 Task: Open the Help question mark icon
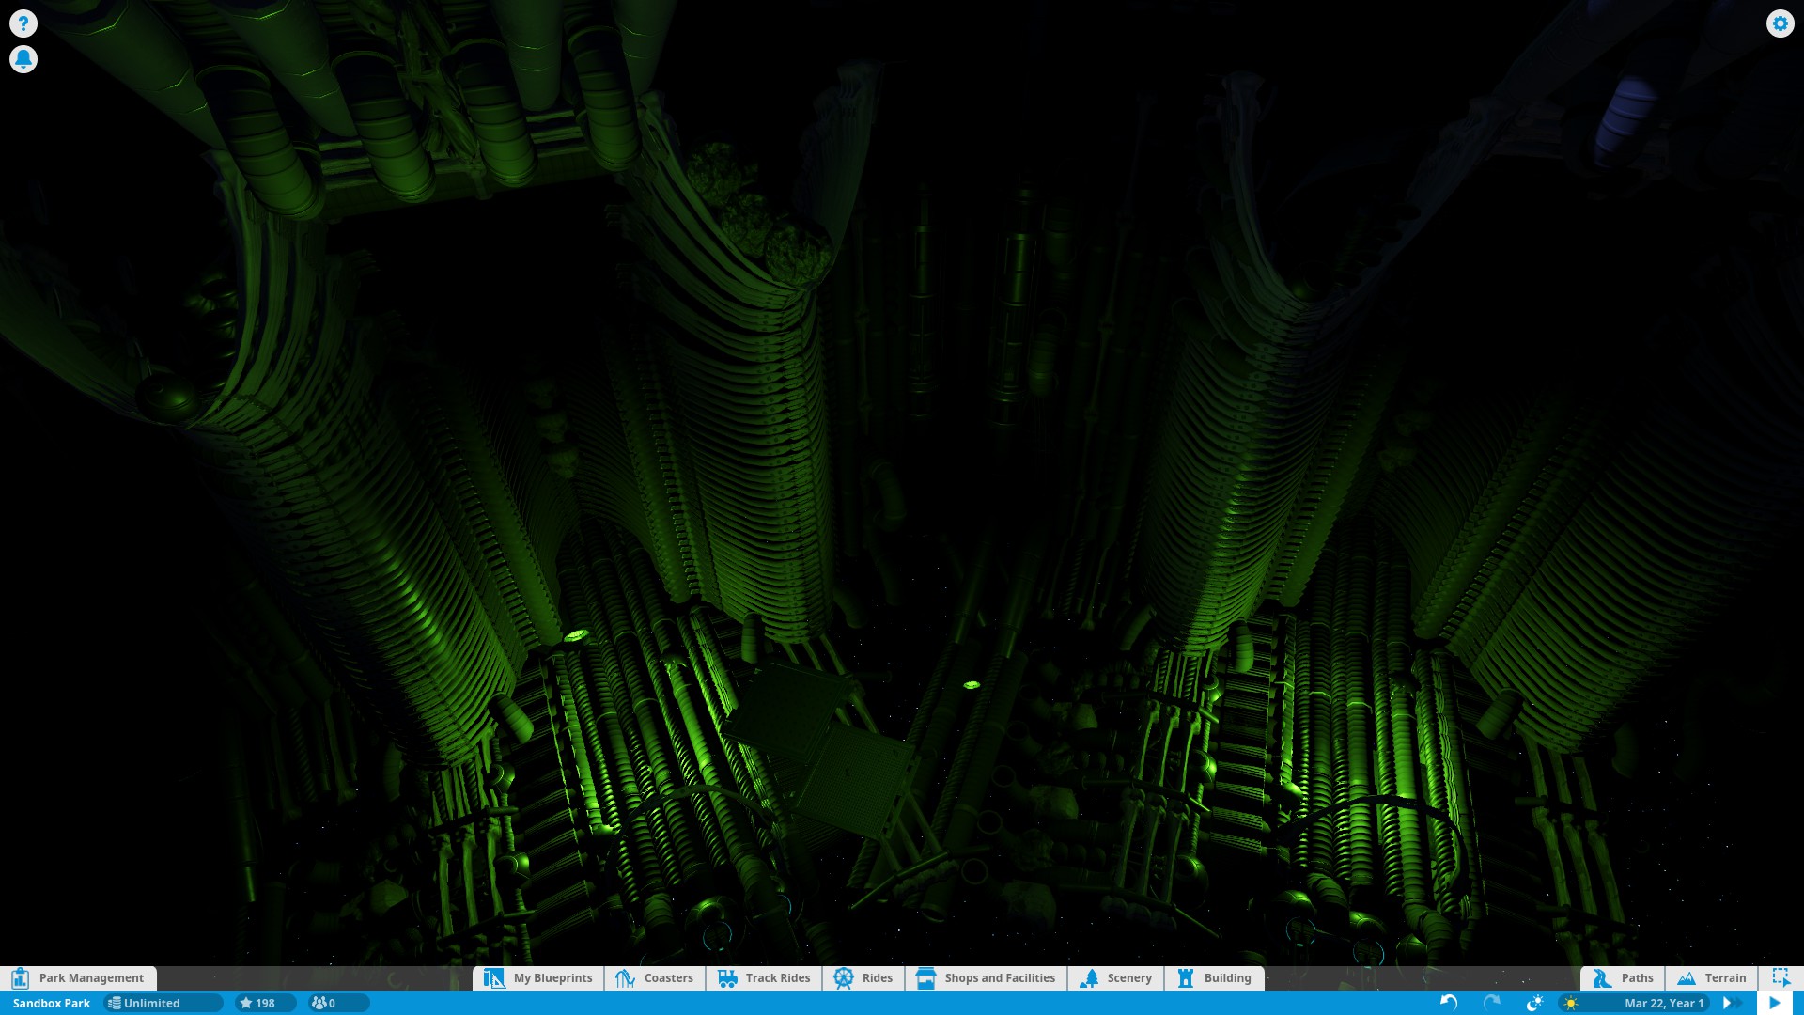23,23
